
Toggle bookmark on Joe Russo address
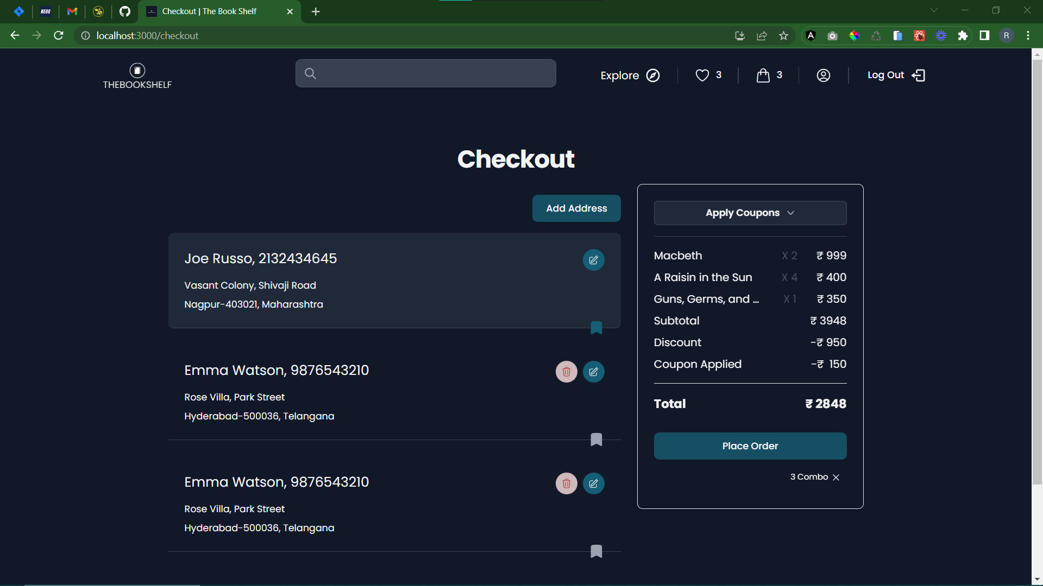coord(596,328)
